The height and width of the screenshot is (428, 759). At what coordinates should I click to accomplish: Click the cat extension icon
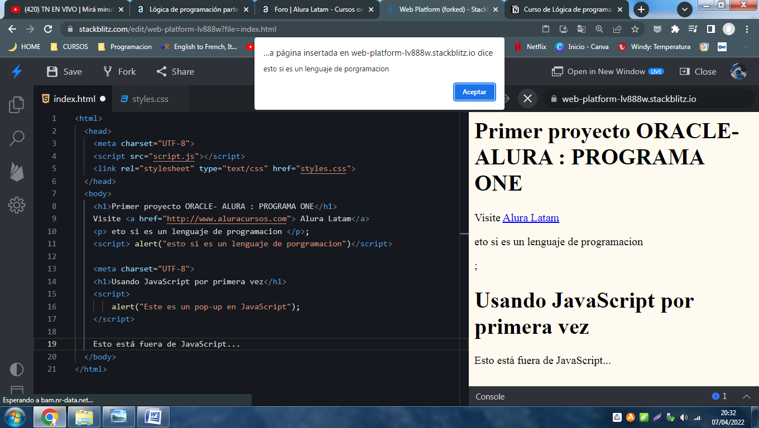(x=658, y=29)
